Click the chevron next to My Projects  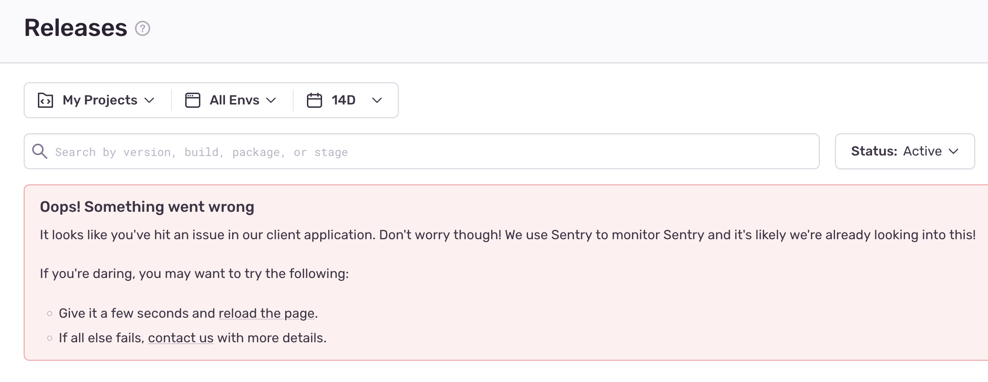click(x=151, y=101)
